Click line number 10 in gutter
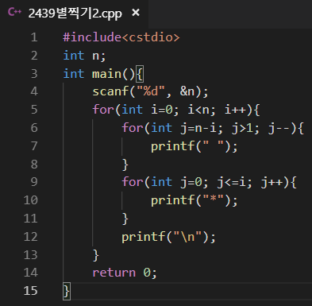The image size is (312, 306). pyautogui.click(x=31, y=200)
